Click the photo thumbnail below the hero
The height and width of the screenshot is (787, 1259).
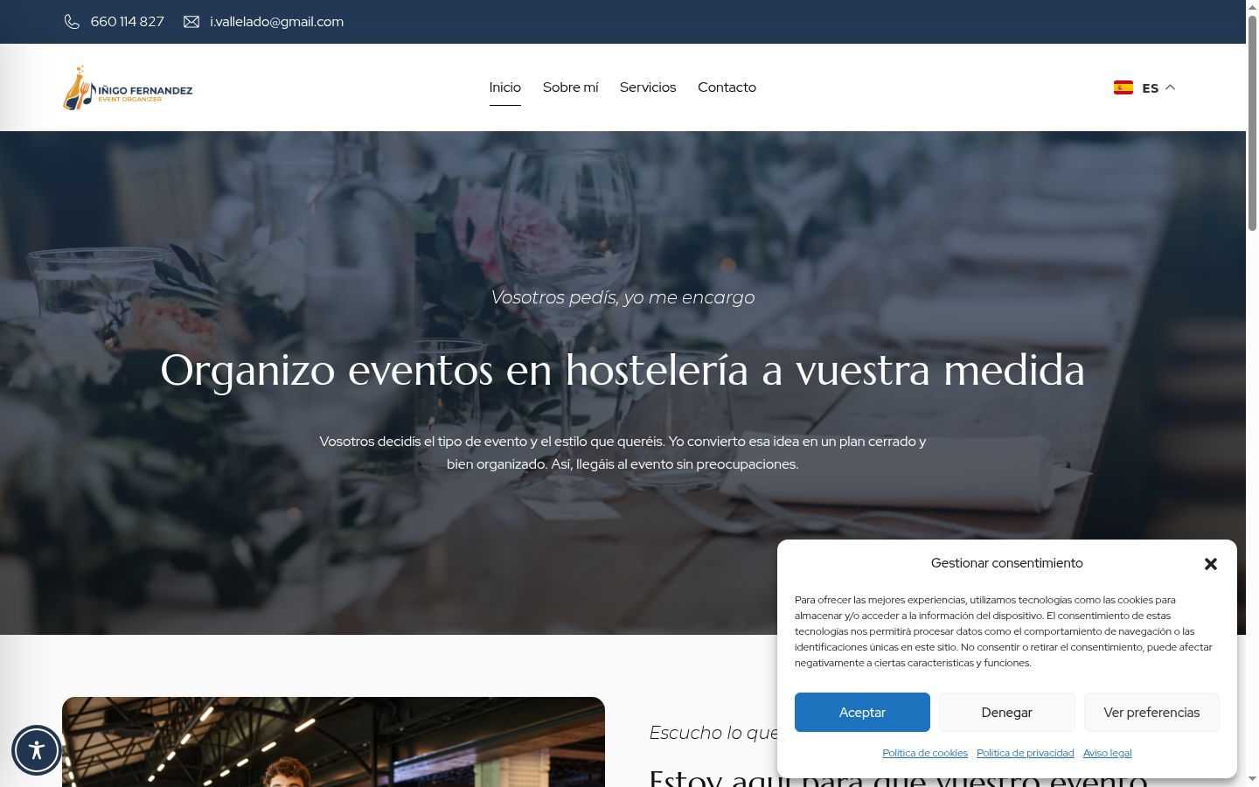333,742
